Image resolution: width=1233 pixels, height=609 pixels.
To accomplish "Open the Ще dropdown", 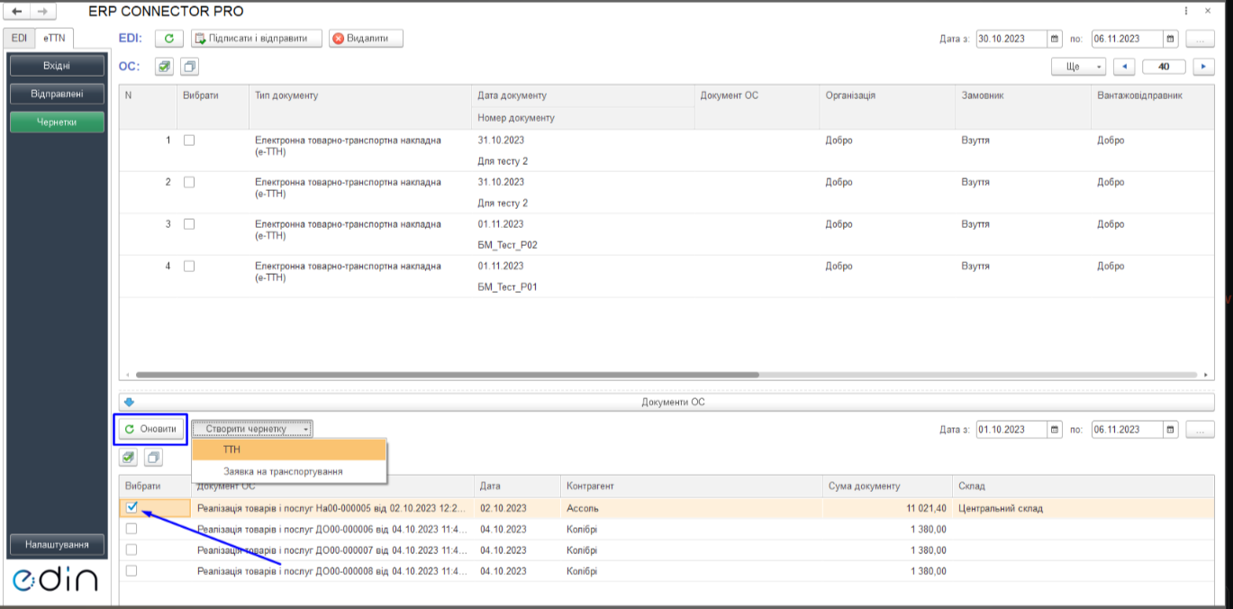I will [x=1078, y=67].
